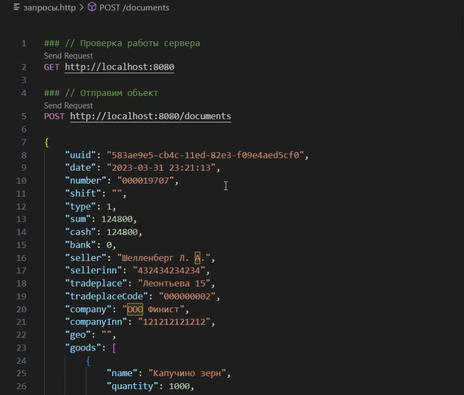Click the tradeplace value Леонтьева 15

pyautogui.click(x=174, y=283)
